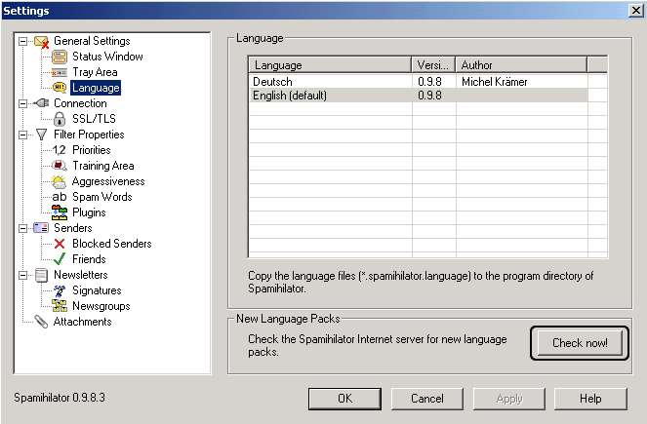Click the Plugins puzzle icon
The height and width of the screenshot is (424, 647).
(x=60, y=212)
